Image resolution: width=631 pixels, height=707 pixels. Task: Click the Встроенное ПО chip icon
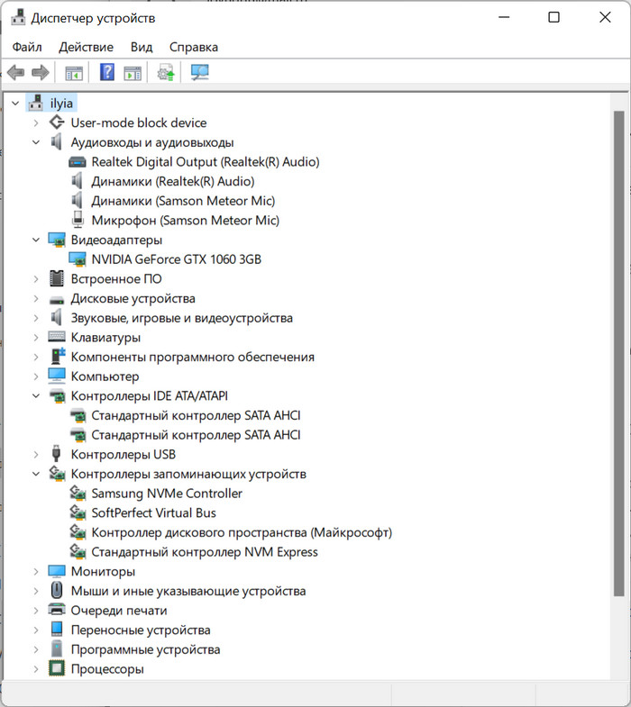(57, 278)
